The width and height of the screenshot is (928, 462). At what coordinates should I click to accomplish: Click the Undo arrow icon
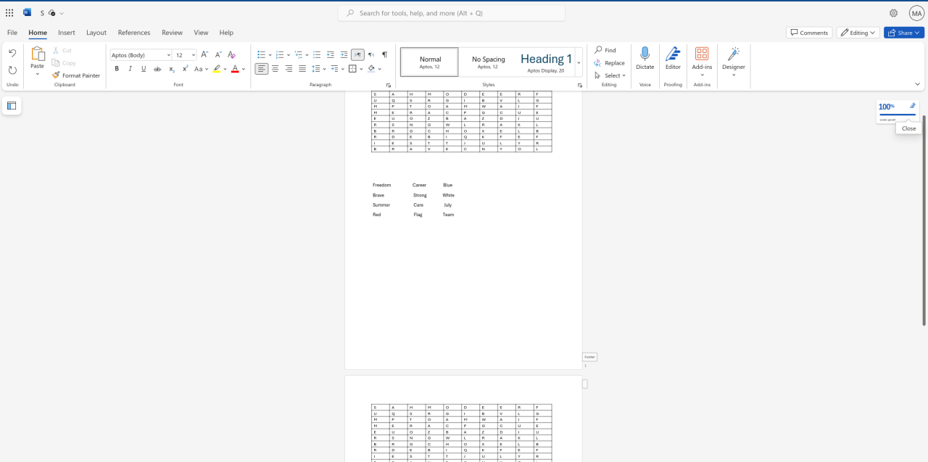coord(12,54)
